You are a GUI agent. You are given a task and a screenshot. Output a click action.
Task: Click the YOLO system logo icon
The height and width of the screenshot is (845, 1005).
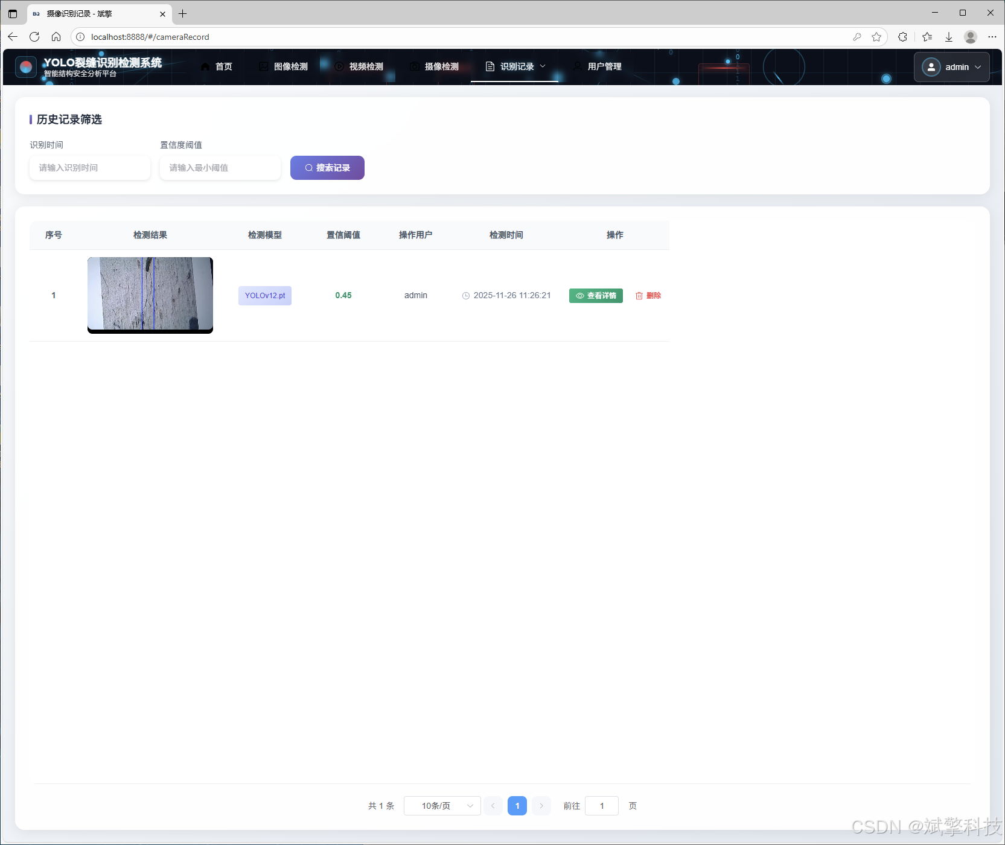point(26,67)
